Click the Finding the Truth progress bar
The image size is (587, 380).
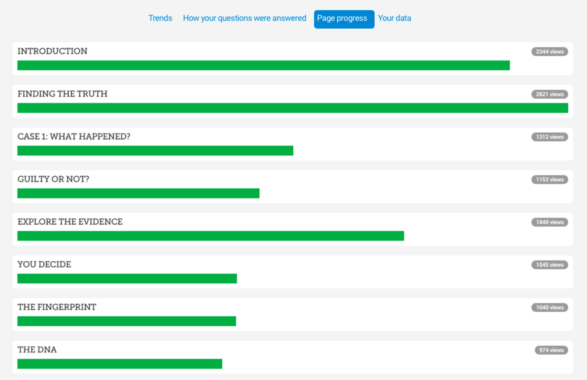click(x=292, y=108)
